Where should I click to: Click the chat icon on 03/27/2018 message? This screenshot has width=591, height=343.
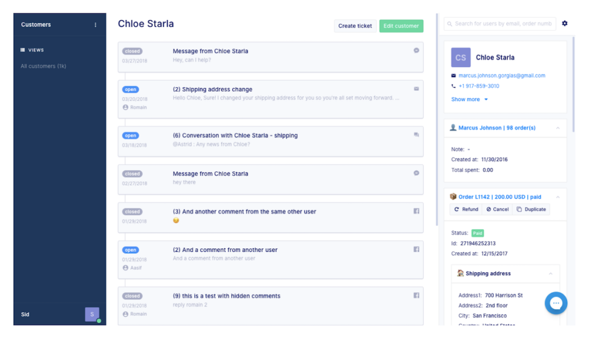coord(416,50)
